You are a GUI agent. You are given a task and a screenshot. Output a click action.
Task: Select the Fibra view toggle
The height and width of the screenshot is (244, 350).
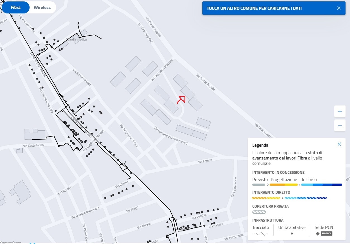click(x=16, y=8)
